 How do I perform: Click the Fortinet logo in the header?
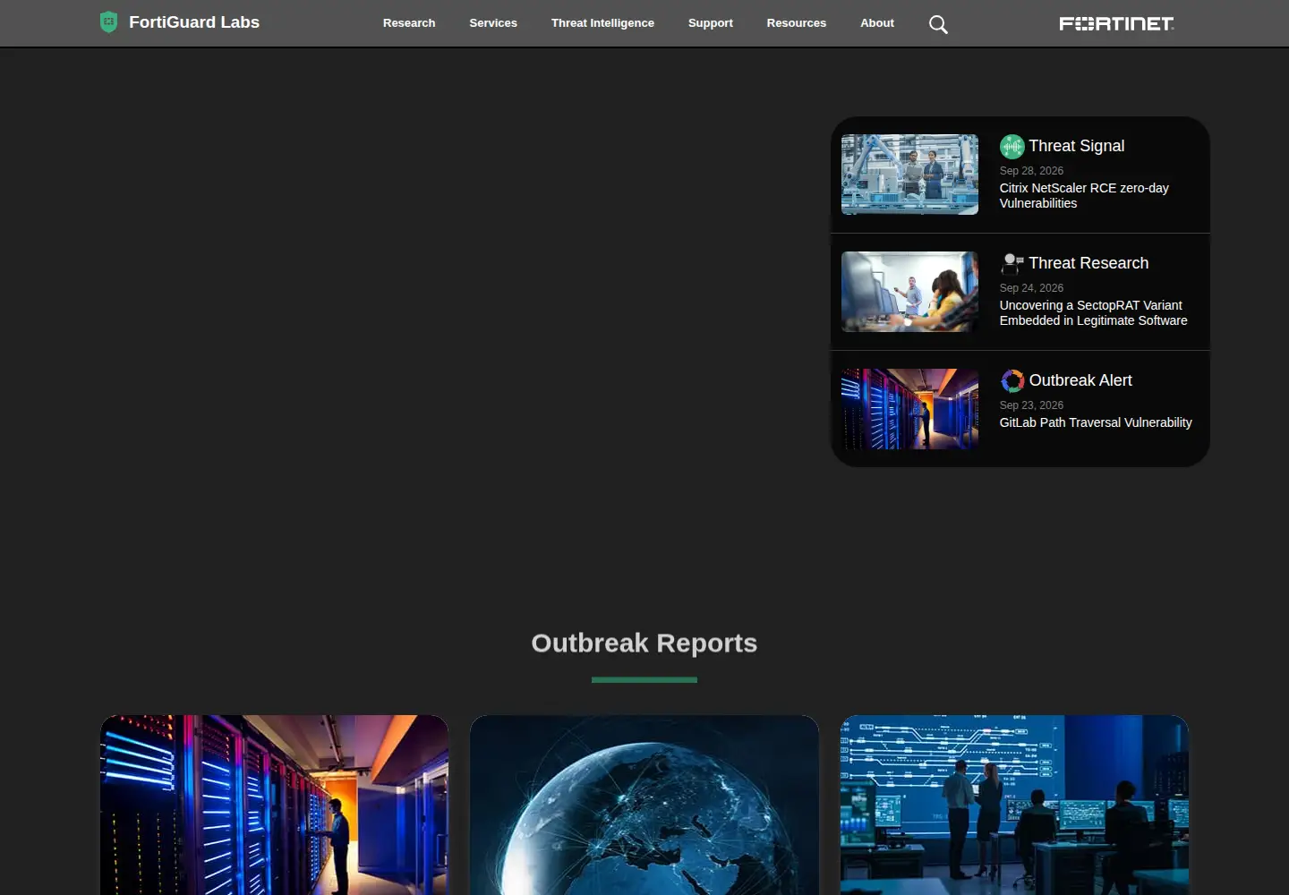(1116, 23)
